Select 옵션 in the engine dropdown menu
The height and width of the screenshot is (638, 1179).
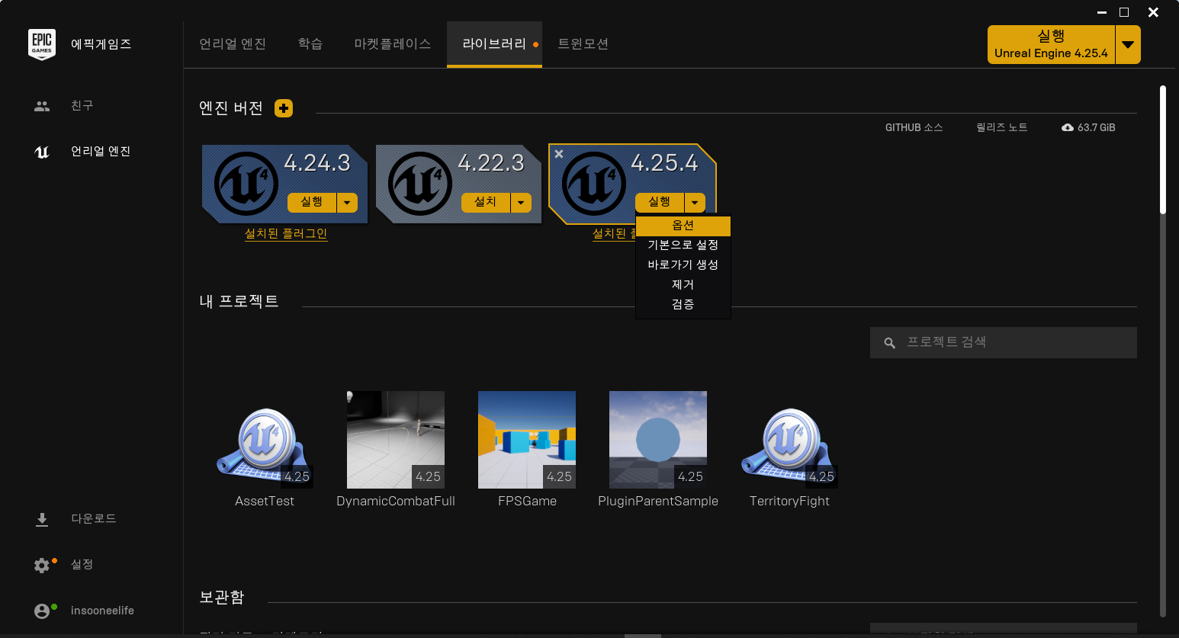click(x=683, y=226)
